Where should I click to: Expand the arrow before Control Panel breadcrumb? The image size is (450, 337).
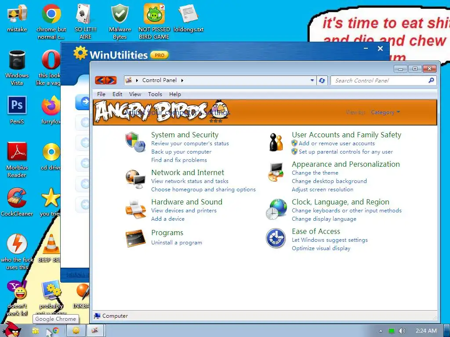click(x=137, y=81)
